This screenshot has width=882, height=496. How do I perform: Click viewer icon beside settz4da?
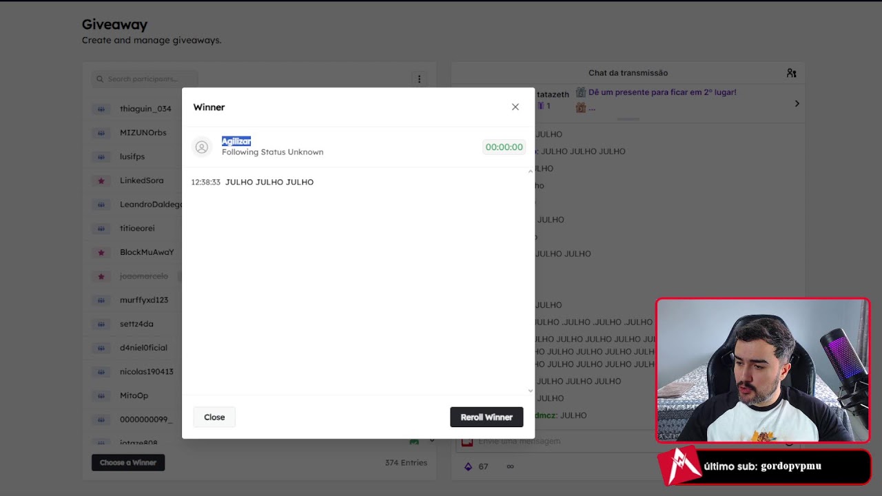pyautogui.click(x=101, y=324)
